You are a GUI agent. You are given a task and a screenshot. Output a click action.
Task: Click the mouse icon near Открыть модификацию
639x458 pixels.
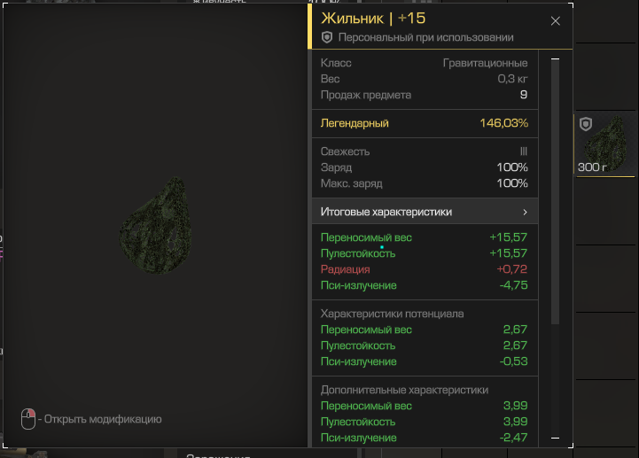pyautogui.click(x=28, y=419)
